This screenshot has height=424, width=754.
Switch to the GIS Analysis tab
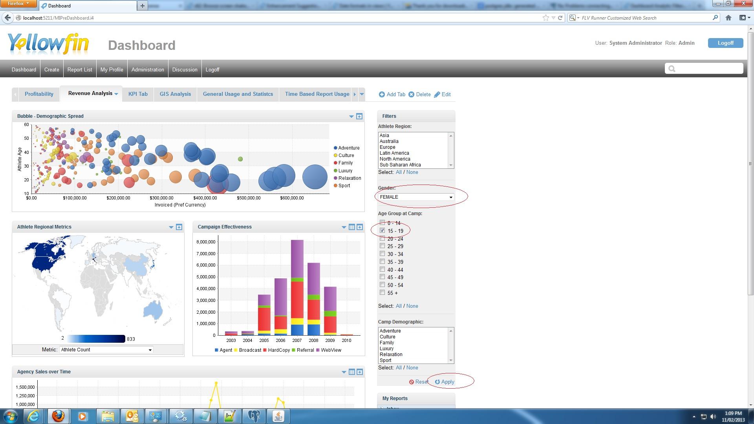tap(175, 94)
